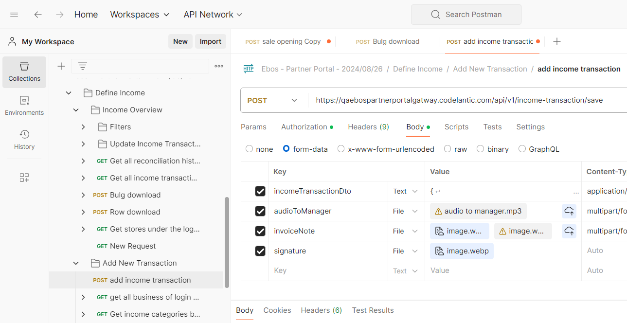The image size is (627, 323).
Task: Collapse the Income Overview folder chevron
Action: [x=76, y=110]
